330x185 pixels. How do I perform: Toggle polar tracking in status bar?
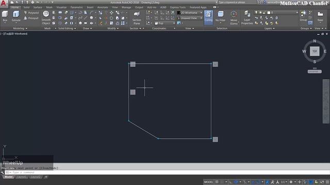(236, 182)
